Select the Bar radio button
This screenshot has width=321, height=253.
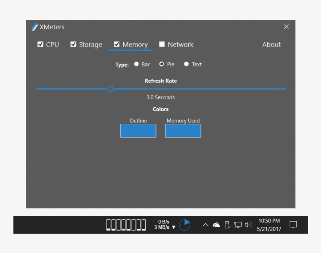[136, 64]
